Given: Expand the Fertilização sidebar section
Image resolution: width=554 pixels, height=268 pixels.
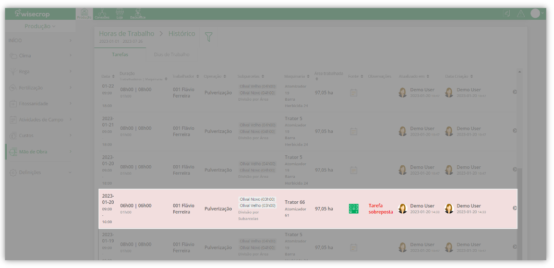Looking at the screenshot, I should pyautogui.click(x=40, y=88).
